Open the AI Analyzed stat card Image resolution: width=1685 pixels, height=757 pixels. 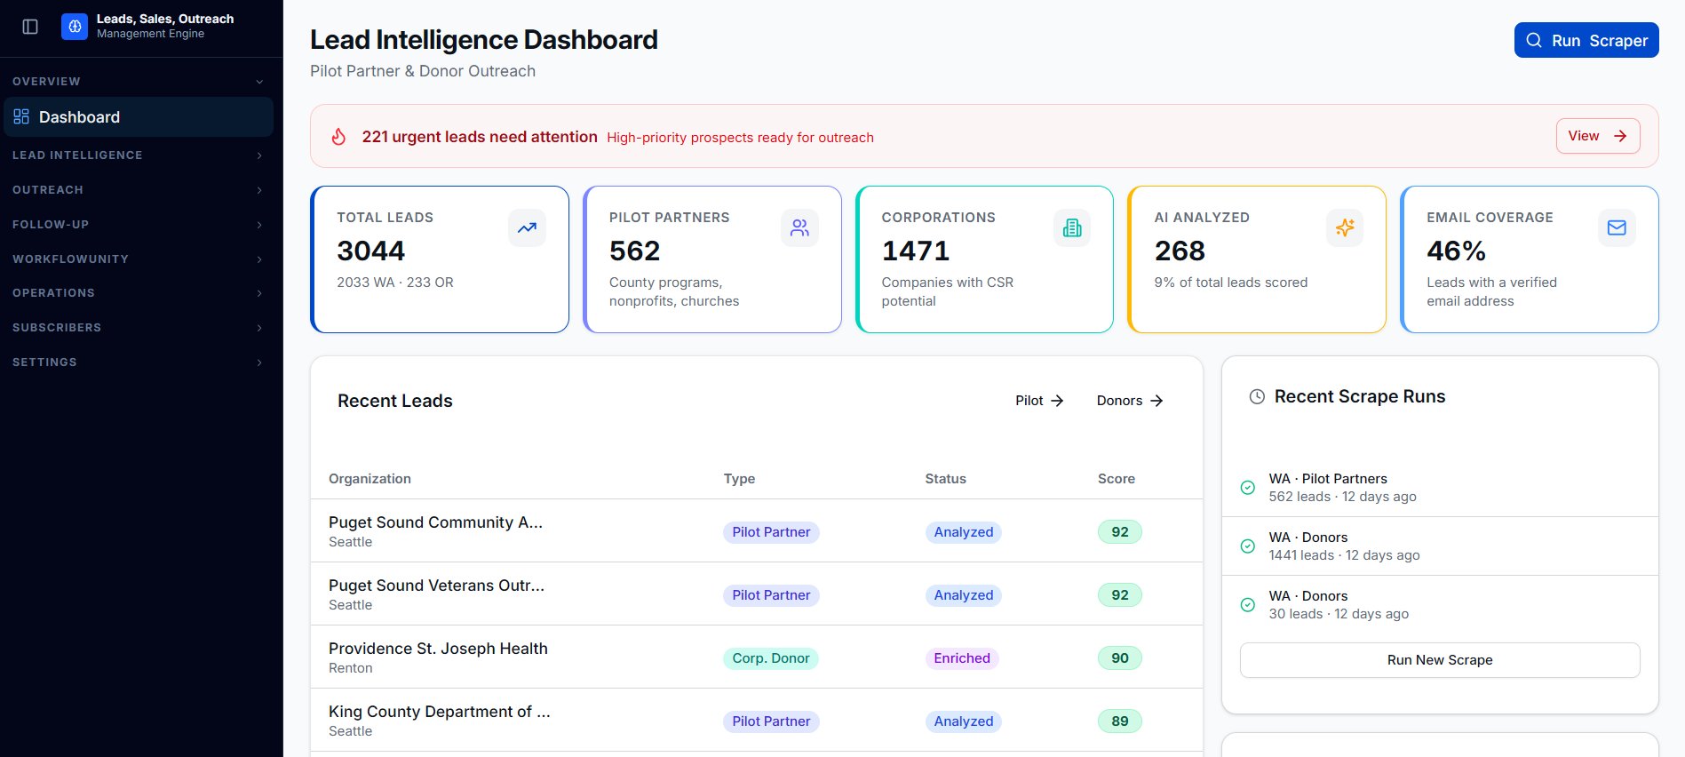(1257, 259)
